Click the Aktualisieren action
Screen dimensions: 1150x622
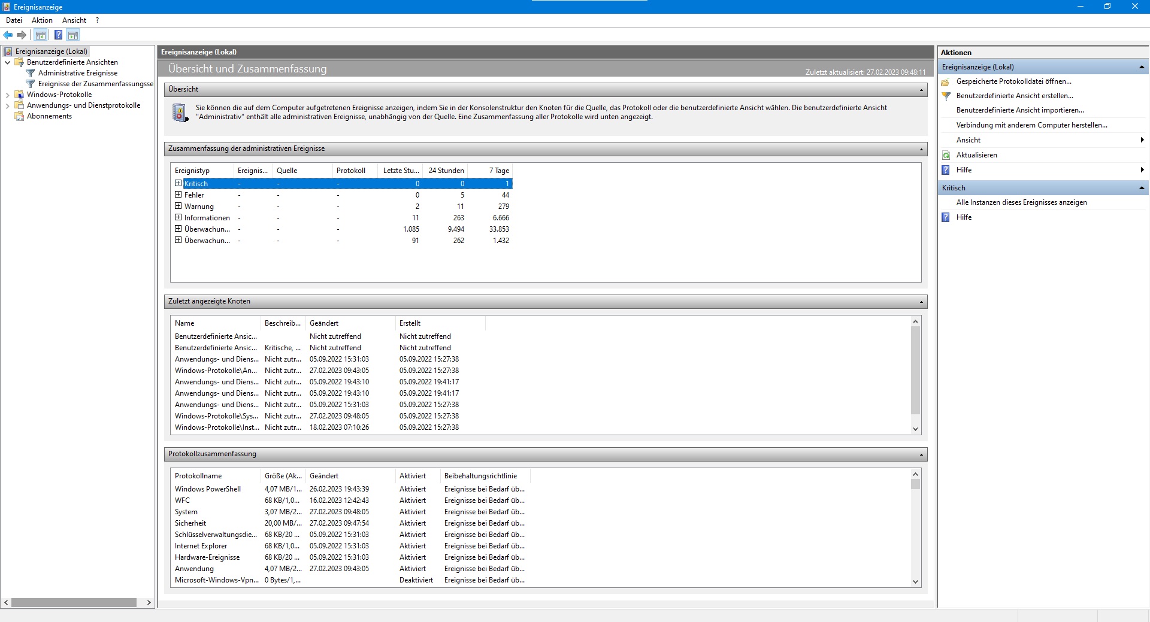[x=976, y=155]
